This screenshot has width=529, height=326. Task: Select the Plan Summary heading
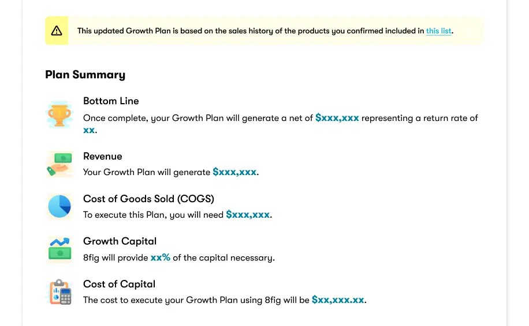point(85,75)
